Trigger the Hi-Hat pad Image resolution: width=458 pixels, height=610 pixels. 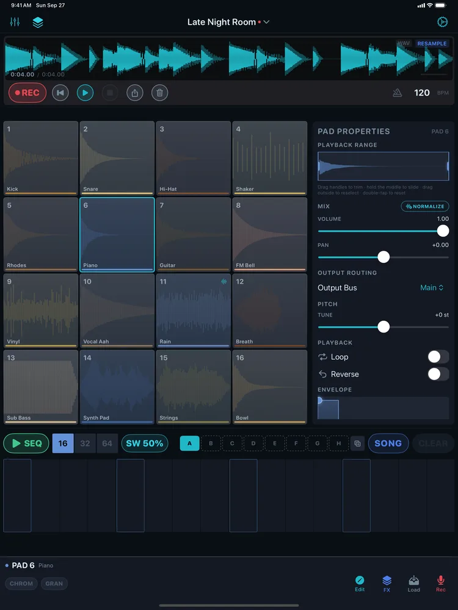pyautogui.click(x=194, y=158)
